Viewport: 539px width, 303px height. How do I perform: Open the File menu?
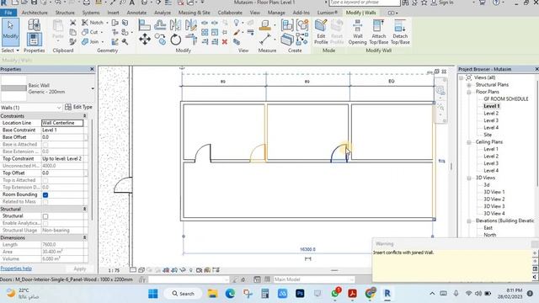coord(8,13)
